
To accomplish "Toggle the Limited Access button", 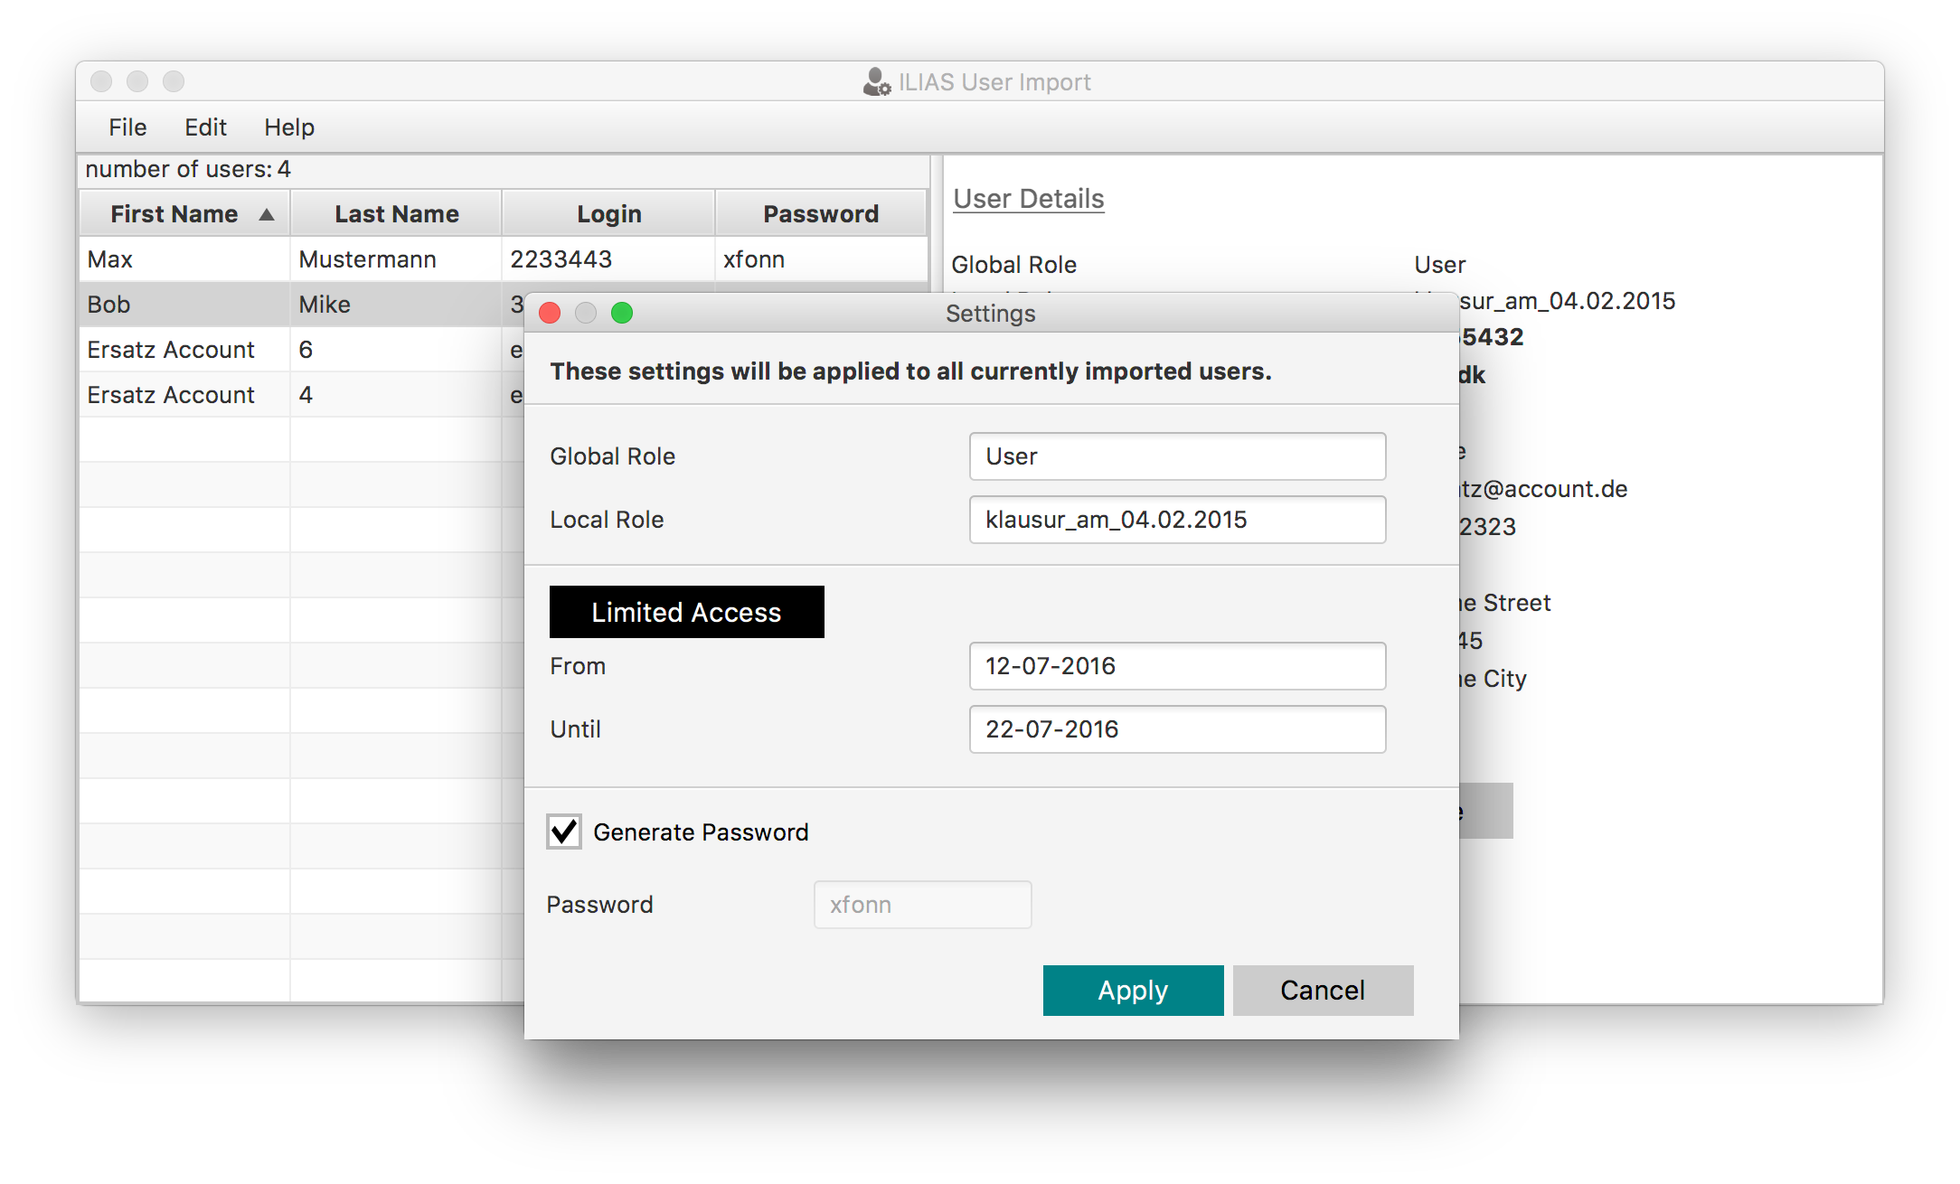I will click(x=686, y=612).
